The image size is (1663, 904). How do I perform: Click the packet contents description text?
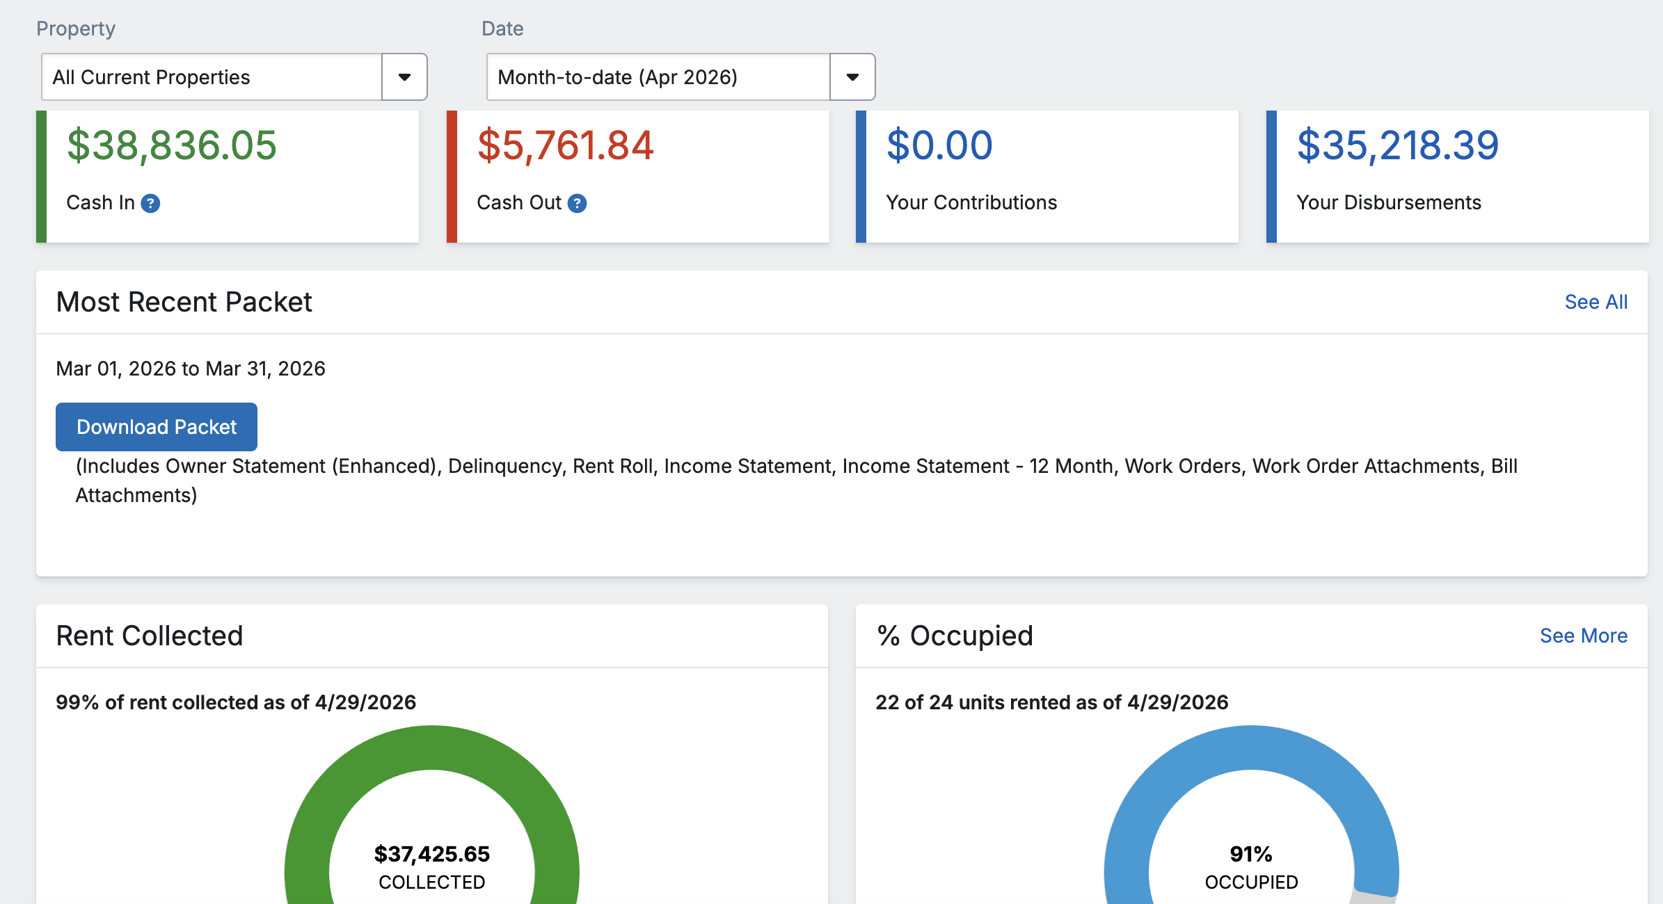[796, 481]
